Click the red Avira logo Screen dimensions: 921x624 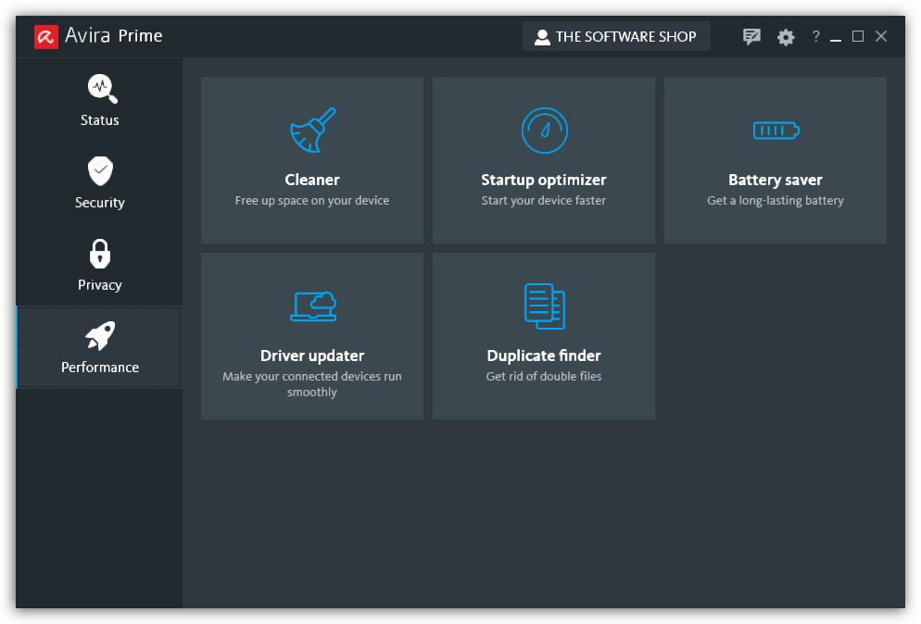coord(46,36)
